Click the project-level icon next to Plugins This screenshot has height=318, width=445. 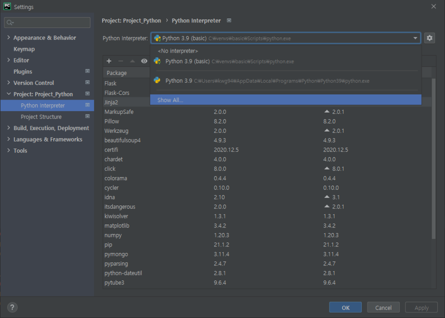point(87,71)
